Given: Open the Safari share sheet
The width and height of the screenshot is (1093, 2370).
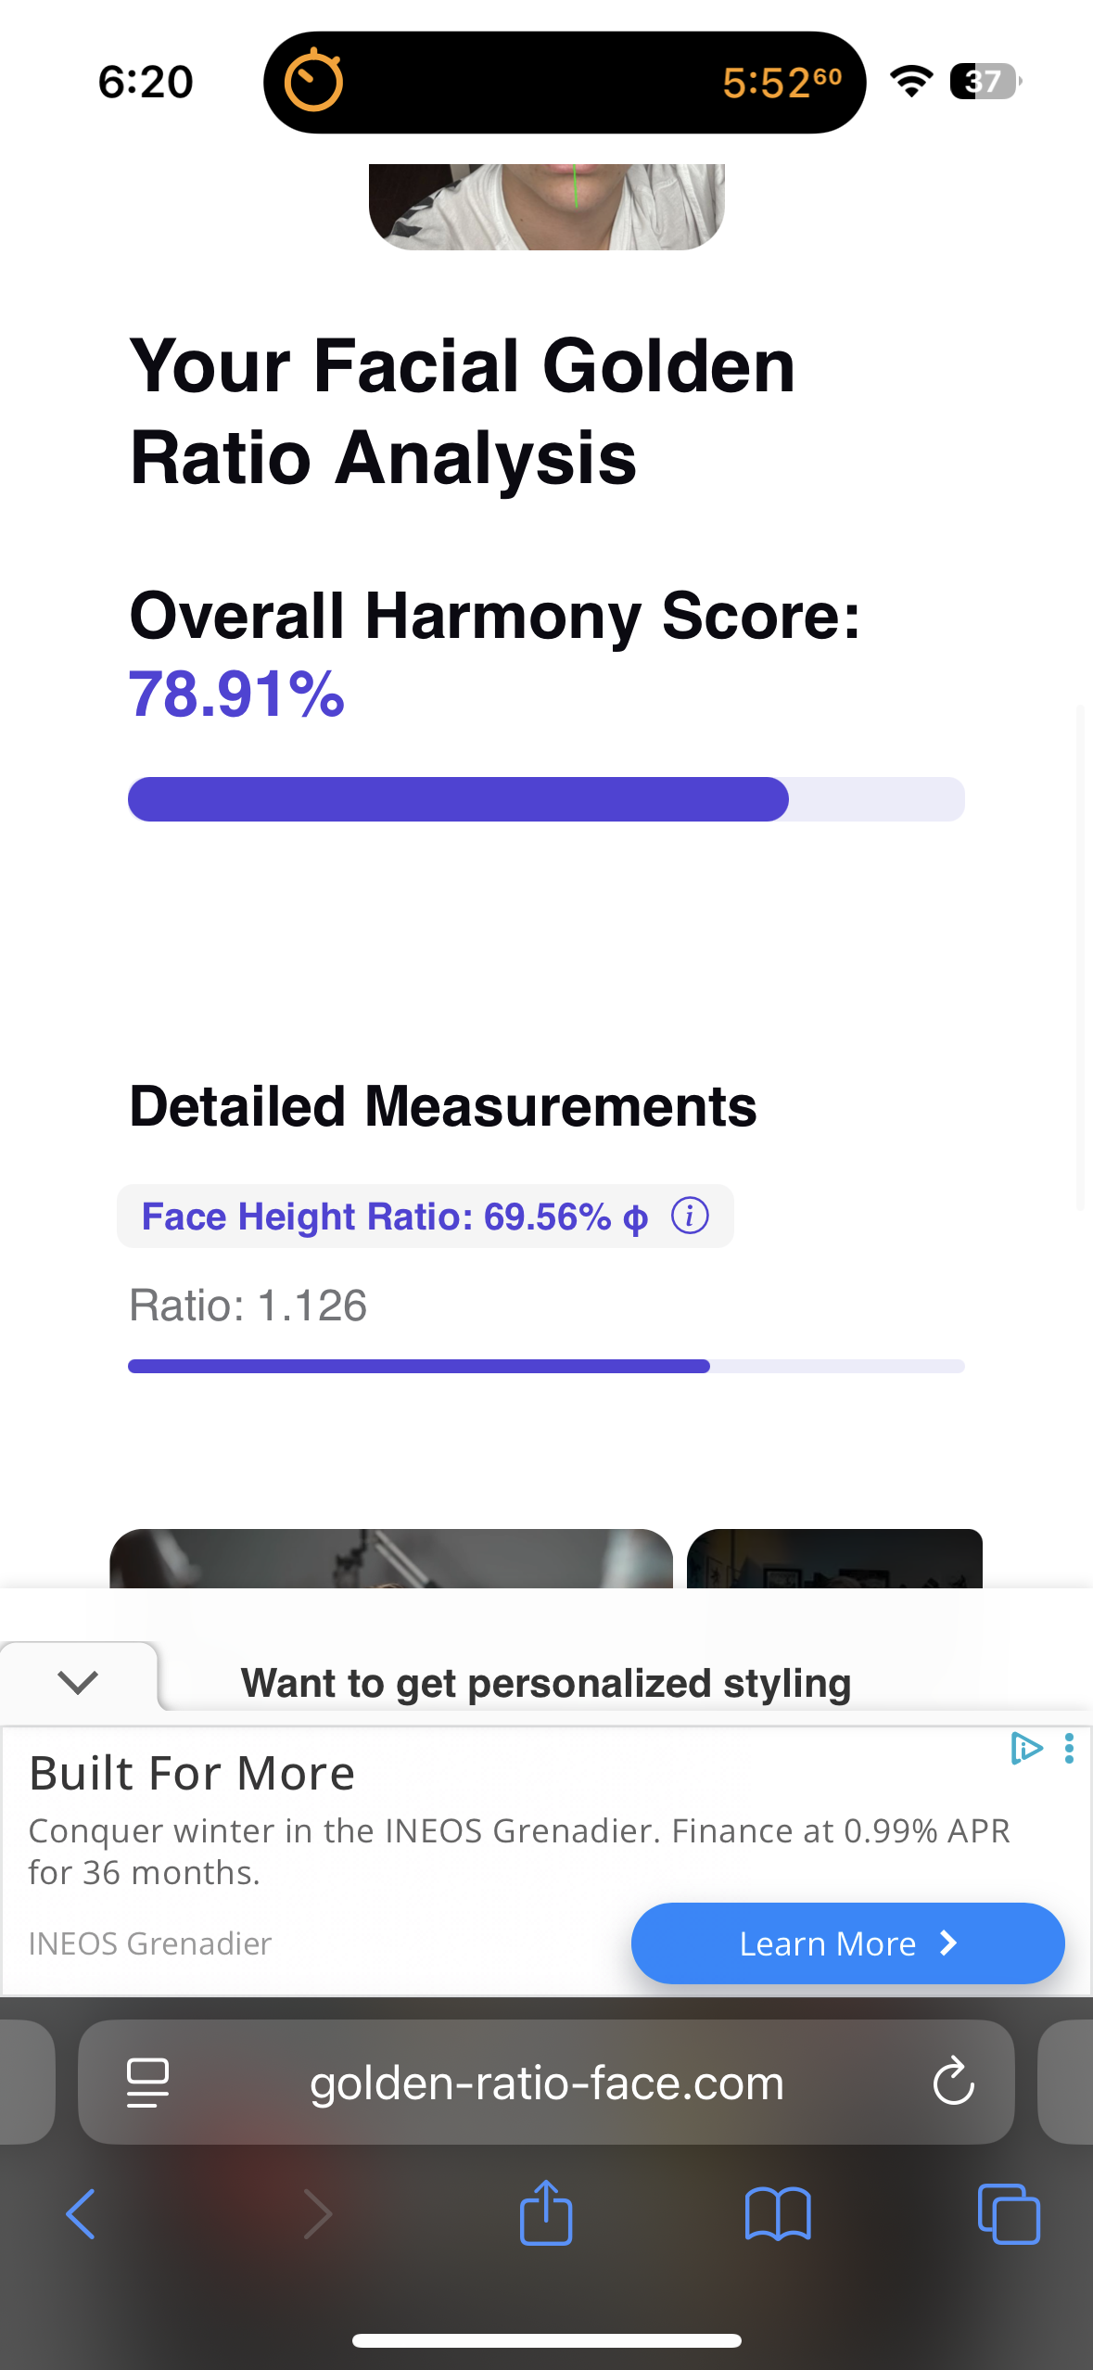Looking at the screenshot, I should pos(546,2214).
